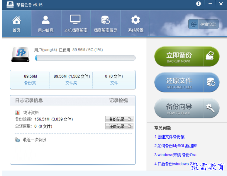This screenshot has width=227, height=176.
Task: Open the 首页 home icon tab
Action: [x=16, y=20]
